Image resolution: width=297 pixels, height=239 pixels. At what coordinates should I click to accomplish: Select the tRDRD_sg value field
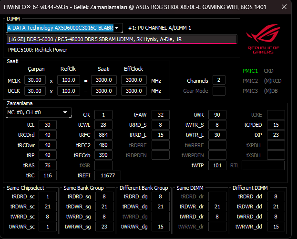[104, 196]
